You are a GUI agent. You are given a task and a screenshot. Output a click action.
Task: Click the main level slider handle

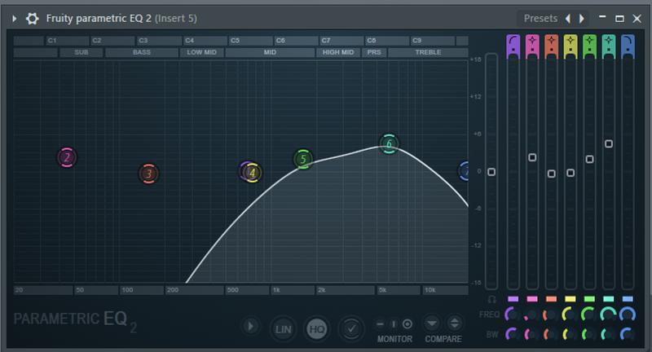tap(491, 172)
